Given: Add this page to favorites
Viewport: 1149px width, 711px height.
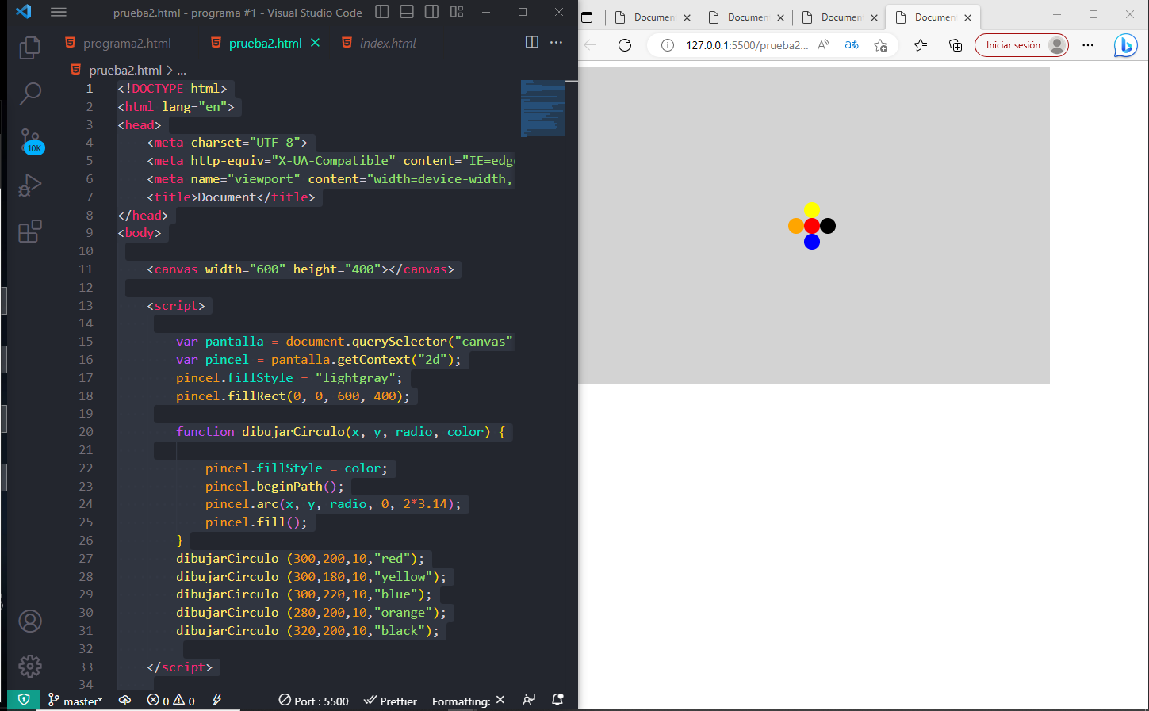Looking at the screenshot, I should pyautogui.click(x=880, y=45).
